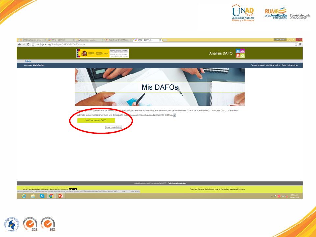Click the Gobierno de España ministry logo

point(103,53)
